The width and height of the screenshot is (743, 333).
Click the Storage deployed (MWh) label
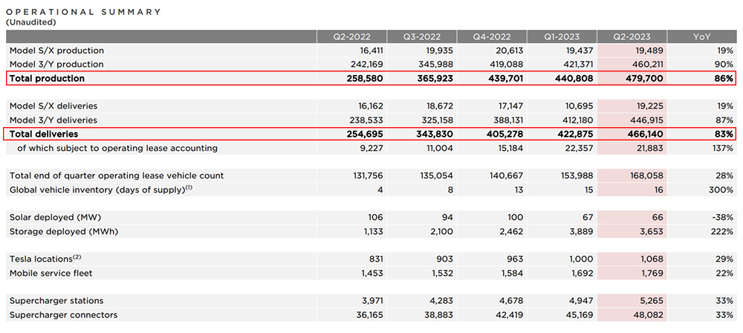64,231
